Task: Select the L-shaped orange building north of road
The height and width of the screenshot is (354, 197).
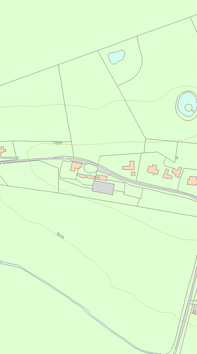Action: 129,166
